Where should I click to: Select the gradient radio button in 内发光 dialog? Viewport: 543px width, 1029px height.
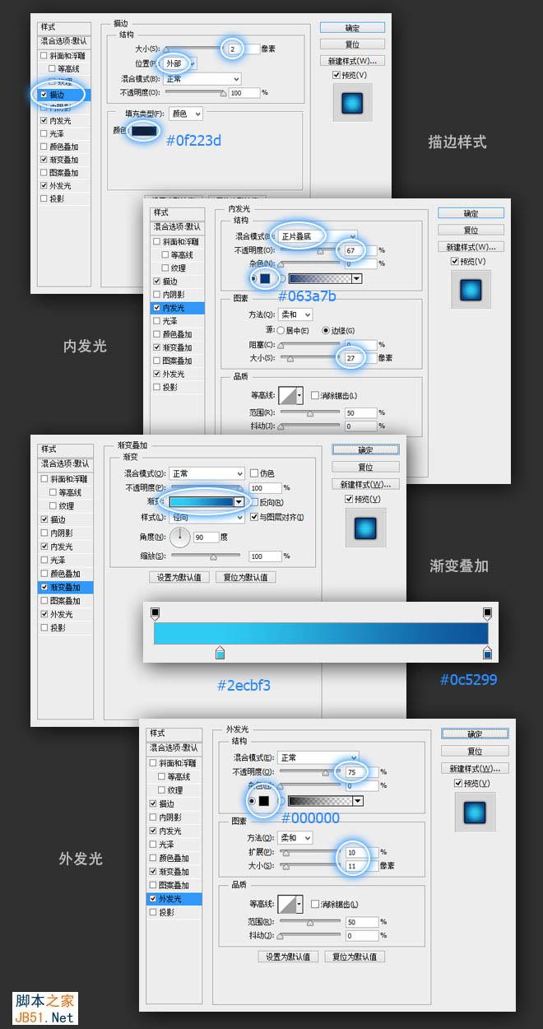tap(281, 280)
